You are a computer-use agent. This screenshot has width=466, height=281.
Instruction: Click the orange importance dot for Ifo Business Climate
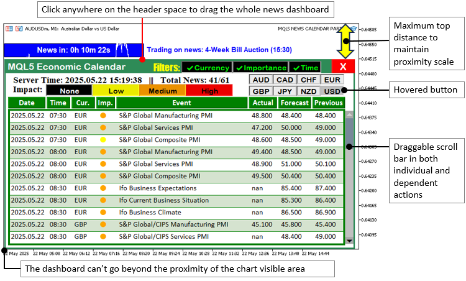click(x=103, y=213)
